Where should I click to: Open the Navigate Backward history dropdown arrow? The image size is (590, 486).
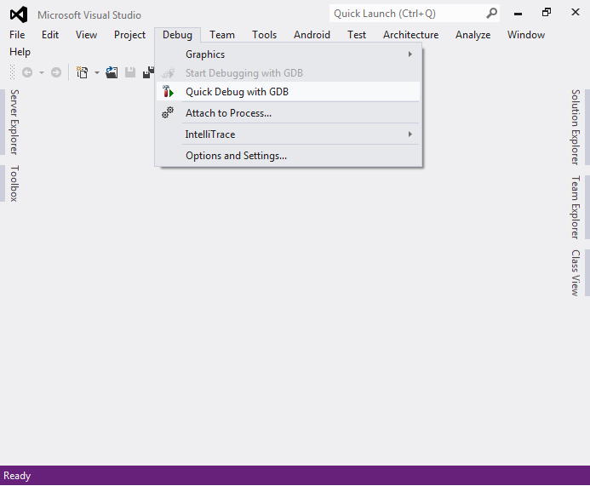[42, 72]
